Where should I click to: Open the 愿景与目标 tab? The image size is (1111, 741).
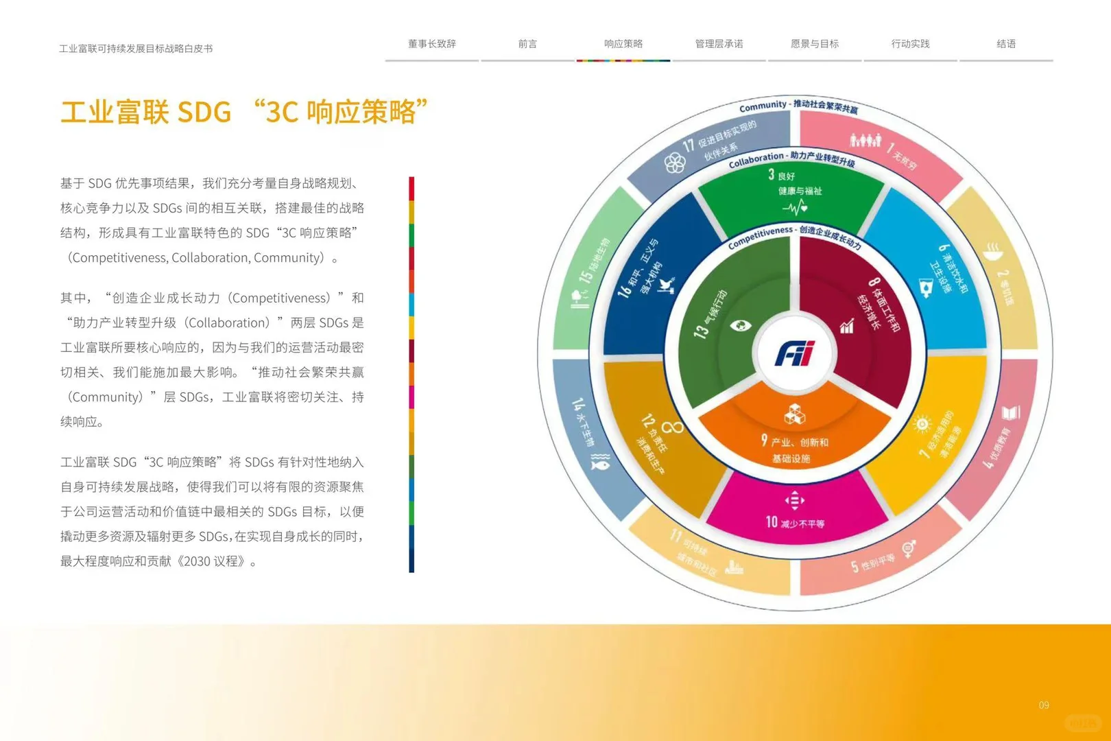pyautogui.click(x=815, y=44)
